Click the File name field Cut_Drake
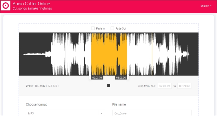Screen dimensions: 217x116 (152, 113)
